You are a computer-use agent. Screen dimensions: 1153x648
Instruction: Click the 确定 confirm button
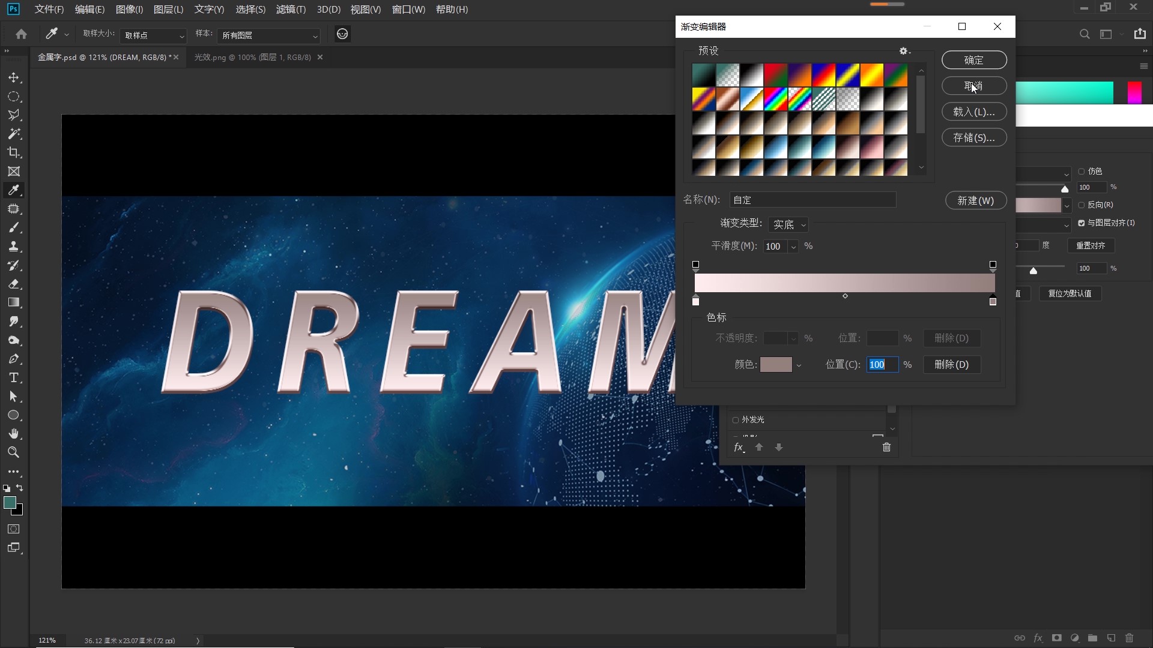973,60
